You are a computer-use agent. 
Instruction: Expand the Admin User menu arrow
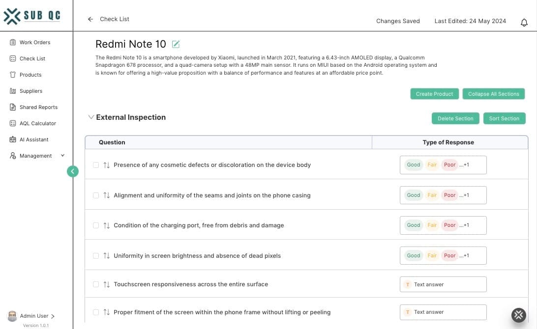(53, 316)
